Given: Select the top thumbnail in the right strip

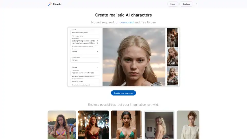Looking at the screenshot, I should point(172,38).
